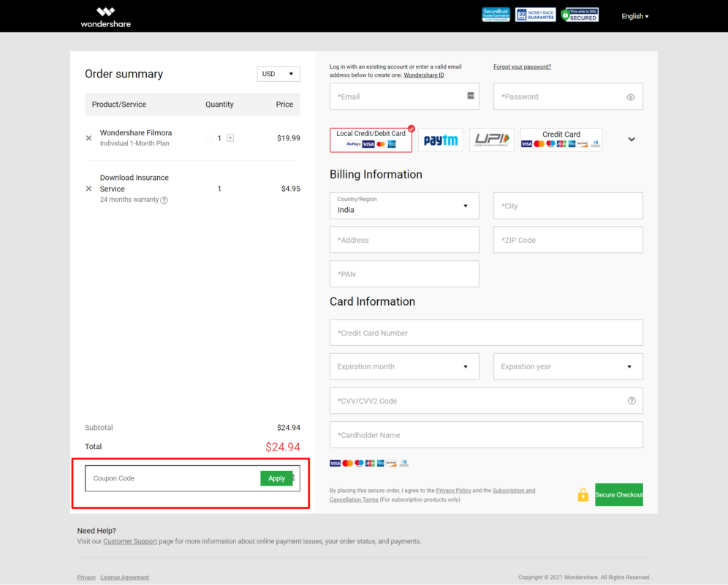Select Credit Card payment method
The image size is (728, 585).
tap(561, 140)
